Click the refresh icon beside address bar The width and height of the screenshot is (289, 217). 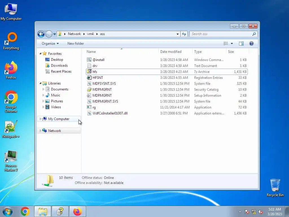point(184,34)
